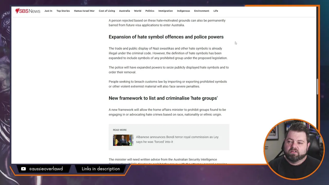Open the SBS News logo homepage
Viewport: 329px width, 185px height.
tap(28, 11)
